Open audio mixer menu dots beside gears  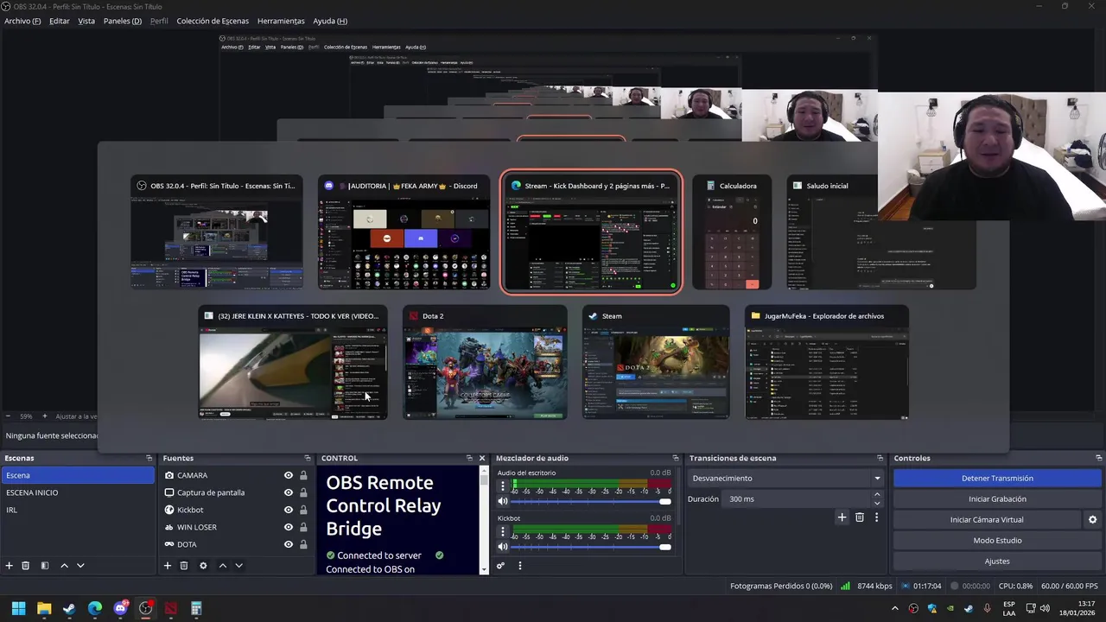click(519, 565)
